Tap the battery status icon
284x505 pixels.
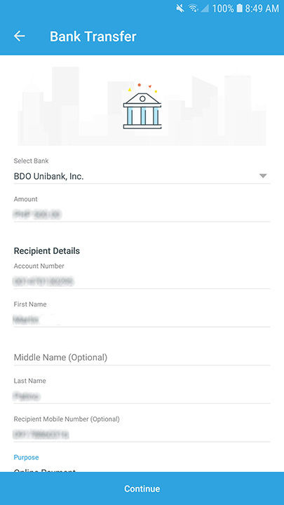pyautogui.click(x=239, y=8)
